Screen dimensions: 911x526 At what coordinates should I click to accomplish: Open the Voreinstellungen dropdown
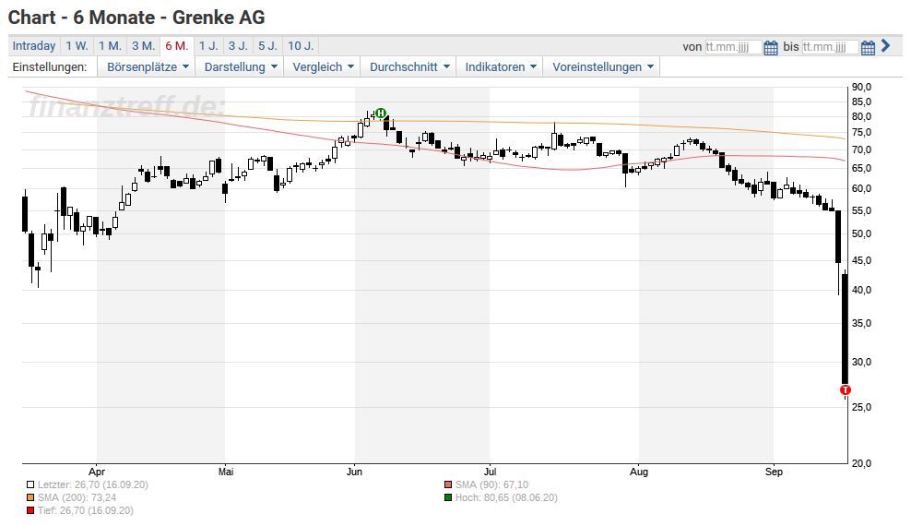(x=602, y=66)
